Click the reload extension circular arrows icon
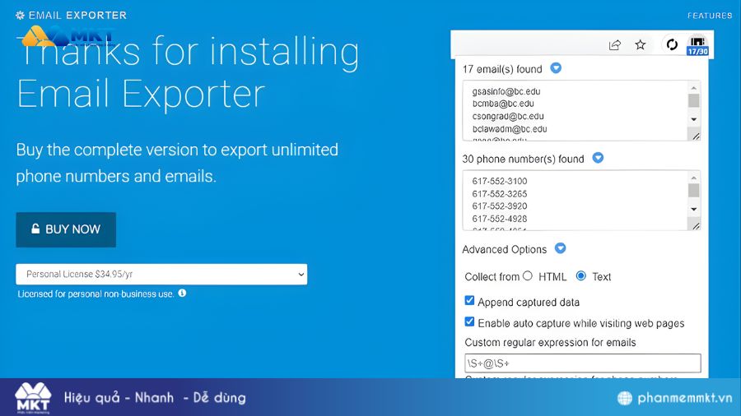Image resolution: width=741 pixels, height=416 pixels. pyautogui.click(x=672, y=44)
